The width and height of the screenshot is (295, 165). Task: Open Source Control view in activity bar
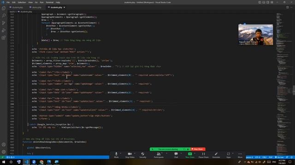point(4,23)
